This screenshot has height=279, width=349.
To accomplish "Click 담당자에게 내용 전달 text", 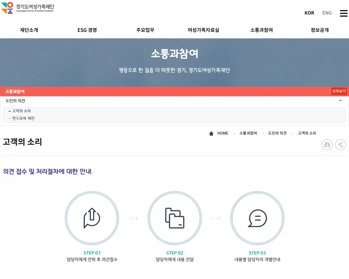I will point(175,260).
